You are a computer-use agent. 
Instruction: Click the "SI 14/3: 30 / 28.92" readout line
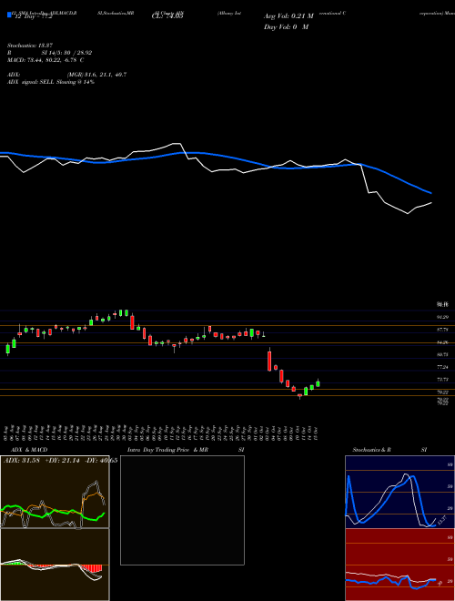click(x=49, y=54)
